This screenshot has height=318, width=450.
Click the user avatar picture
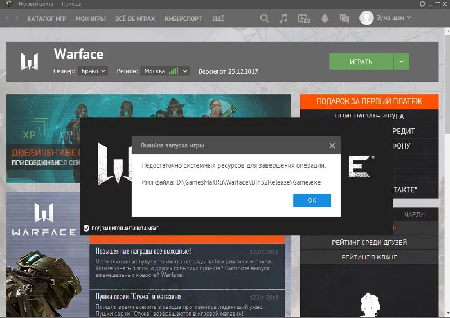tap(367, 18)
